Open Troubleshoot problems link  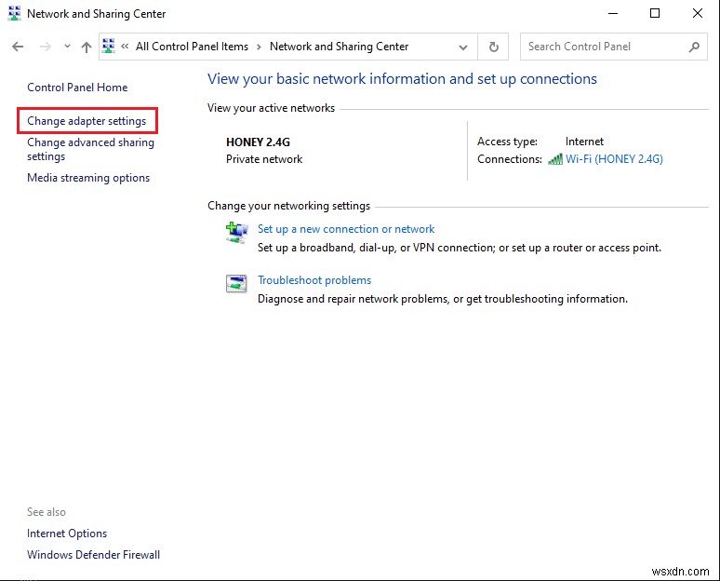(314, 280)
